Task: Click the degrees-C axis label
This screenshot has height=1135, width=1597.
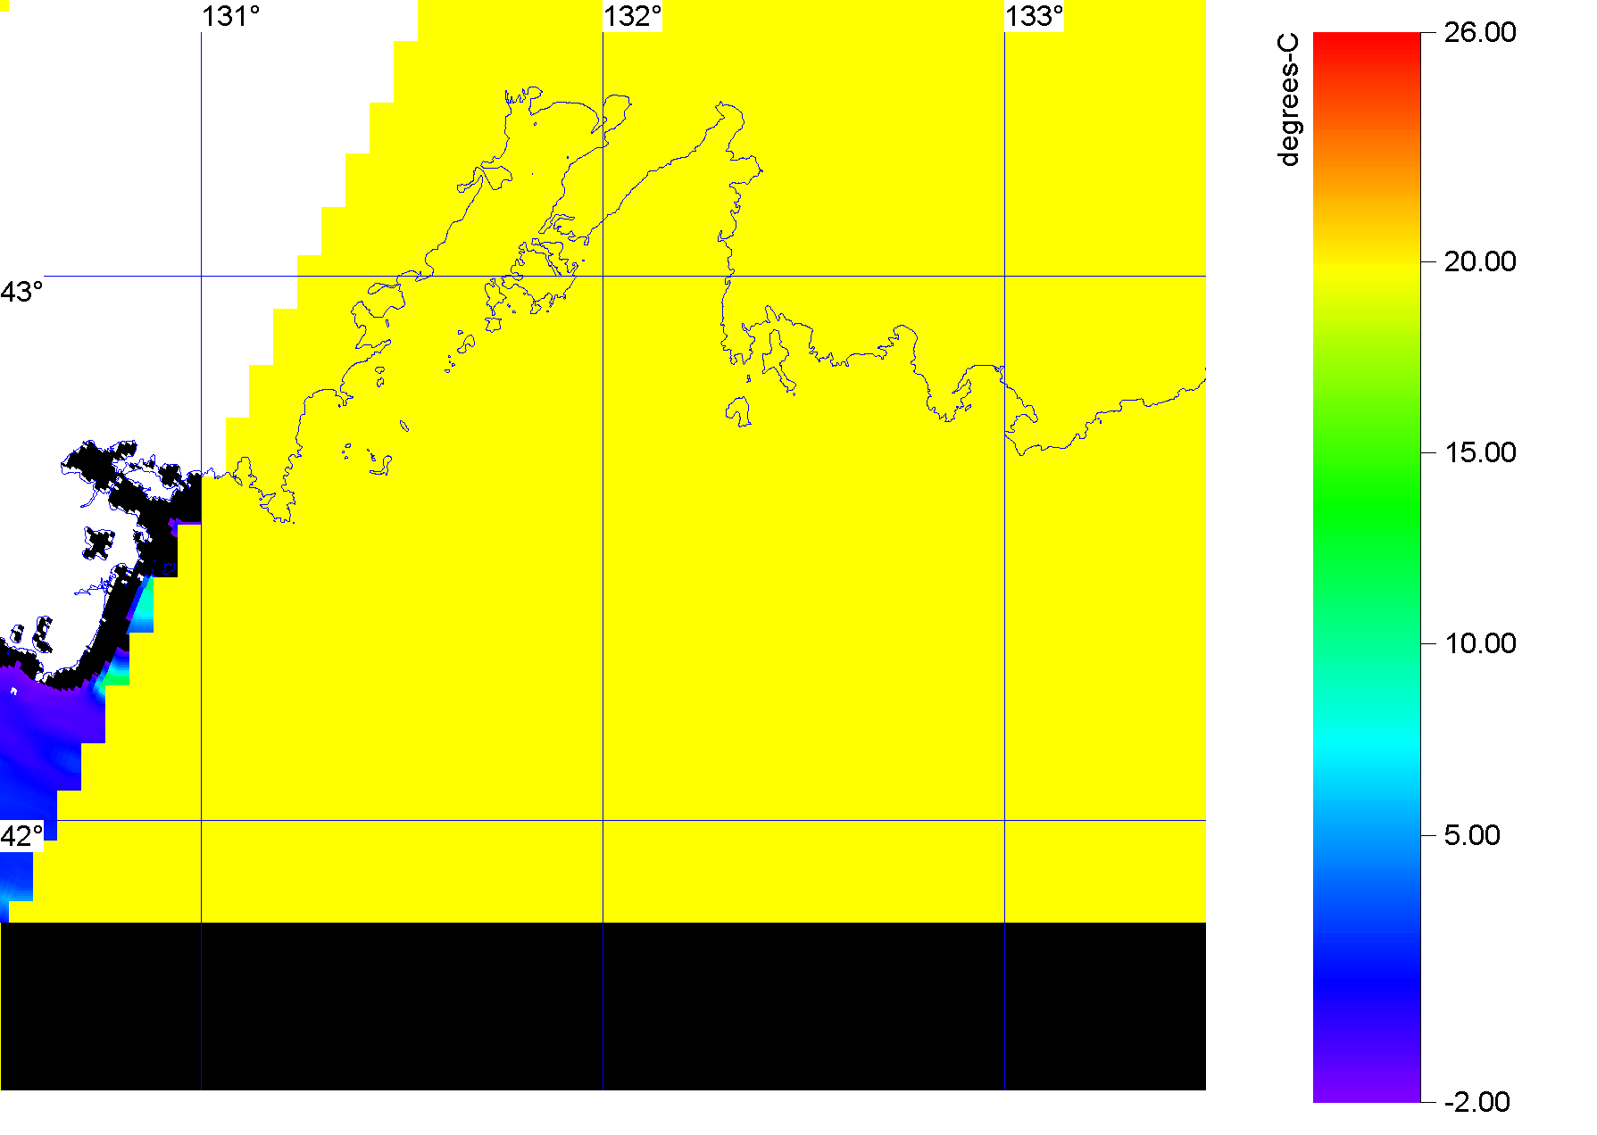Action: pos(1289,100)
